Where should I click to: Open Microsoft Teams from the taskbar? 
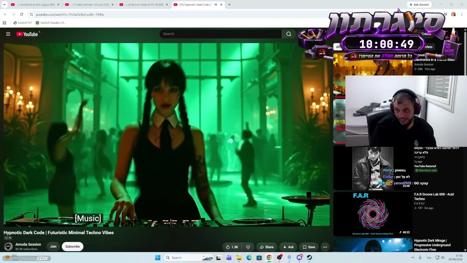pos(229,258)
